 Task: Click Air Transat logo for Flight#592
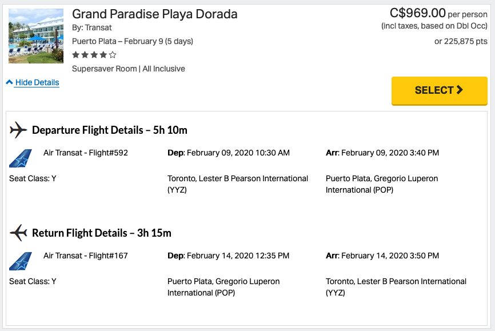point(21,158)
